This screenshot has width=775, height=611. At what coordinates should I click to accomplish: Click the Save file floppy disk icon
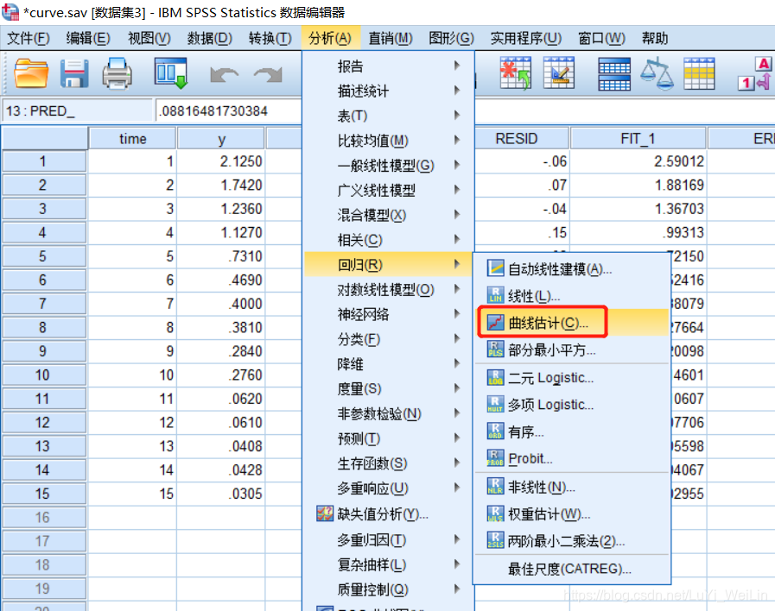74,73
